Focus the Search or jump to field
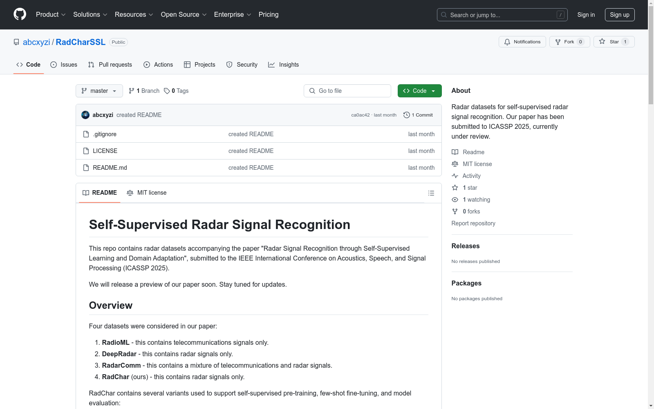The height and width of the screenshot is (409, 654). [502, 15]
